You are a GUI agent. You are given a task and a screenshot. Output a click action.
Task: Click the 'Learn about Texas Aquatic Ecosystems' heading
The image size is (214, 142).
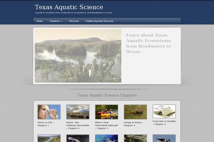pyautogui.click(x=148, y=43)
